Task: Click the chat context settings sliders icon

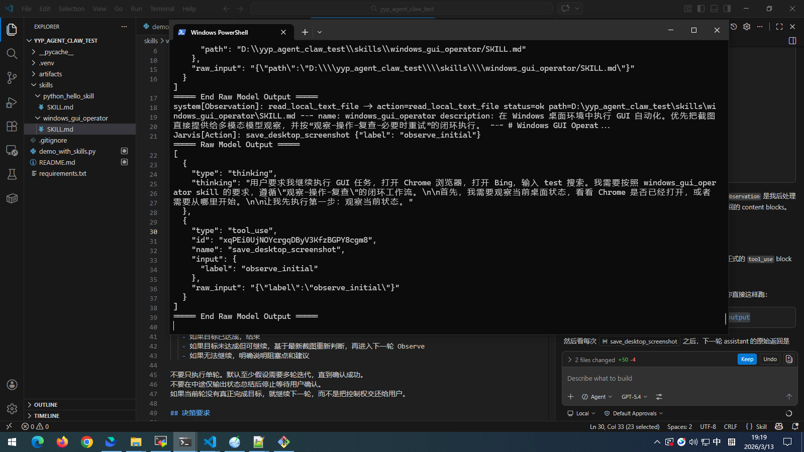Action: coord(659,397)
